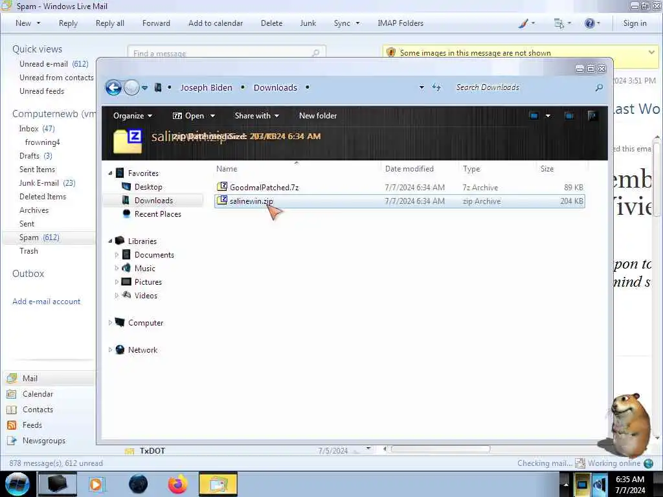Screen dimensions: 663x497
Task: Open Unread e-mail quick view
Action: click(54, 64)
